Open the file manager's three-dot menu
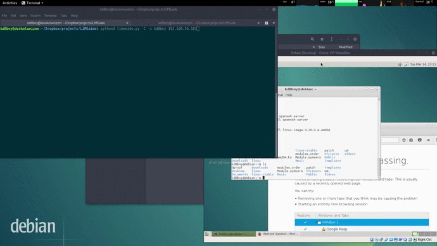The image size is (437, 246). click(331, 39)
